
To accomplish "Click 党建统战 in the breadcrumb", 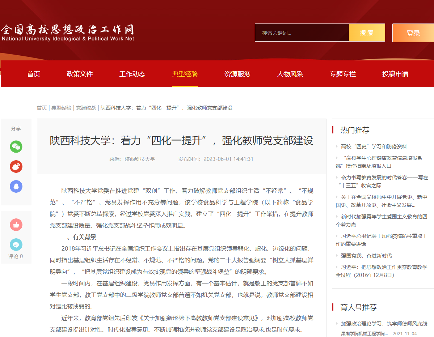I will 86,108.
